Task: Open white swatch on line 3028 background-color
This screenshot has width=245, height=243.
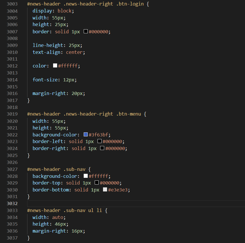Action: coord(86,176)
